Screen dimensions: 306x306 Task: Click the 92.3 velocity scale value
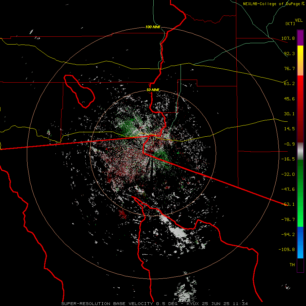289,53
